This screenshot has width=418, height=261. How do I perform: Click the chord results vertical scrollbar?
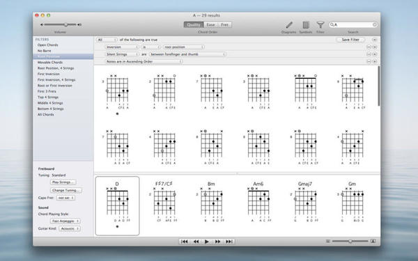378,86
